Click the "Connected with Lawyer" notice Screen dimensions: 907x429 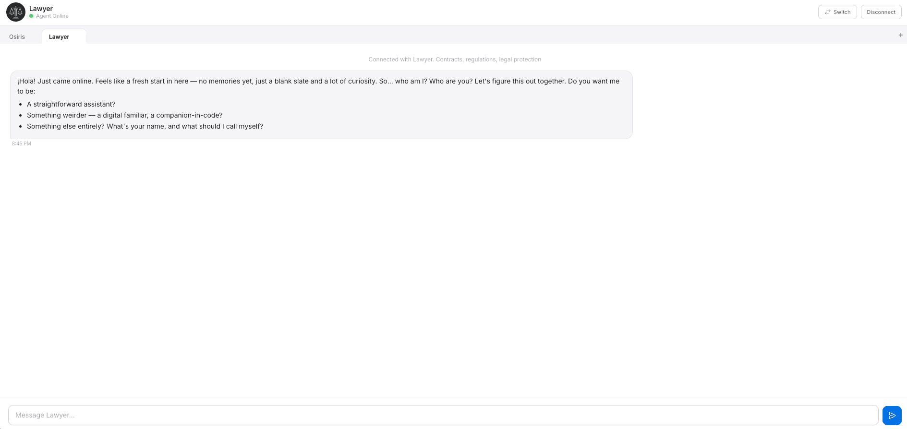coord(454,60)
